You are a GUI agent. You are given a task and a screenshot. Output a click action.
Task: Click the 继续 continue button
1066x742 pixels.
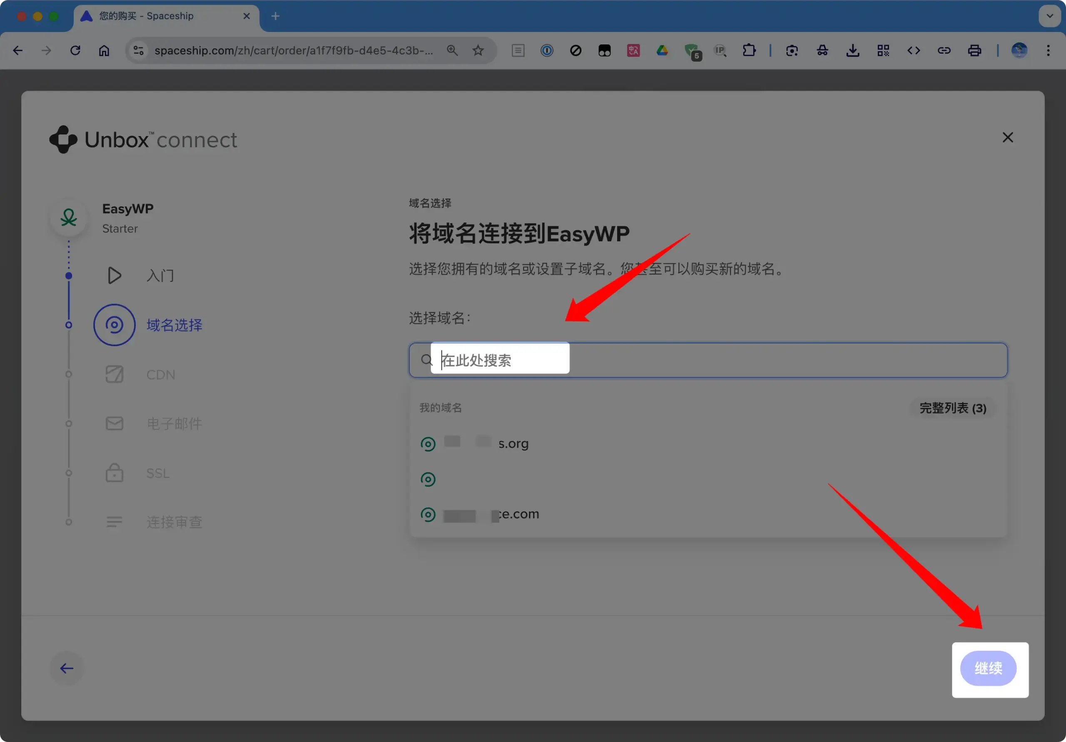(988, 668)
